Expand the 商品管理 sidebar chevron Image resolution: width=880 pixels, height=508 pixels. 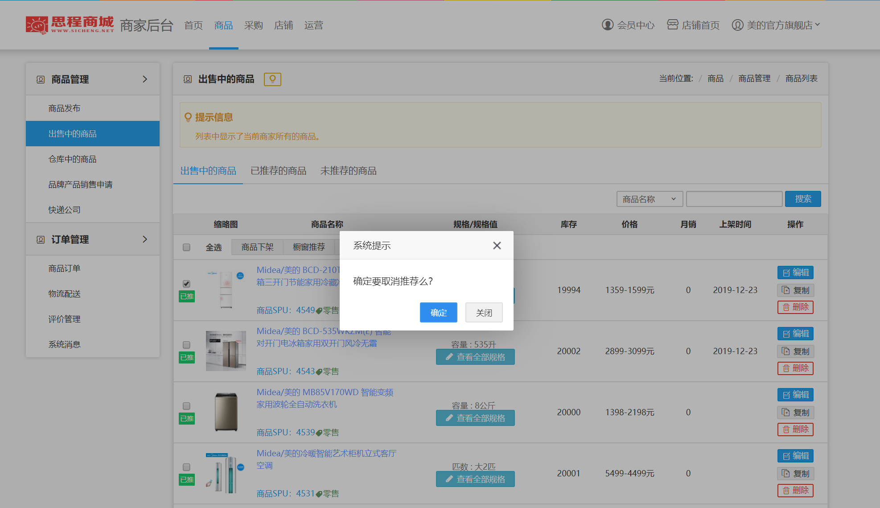[145, 79]
